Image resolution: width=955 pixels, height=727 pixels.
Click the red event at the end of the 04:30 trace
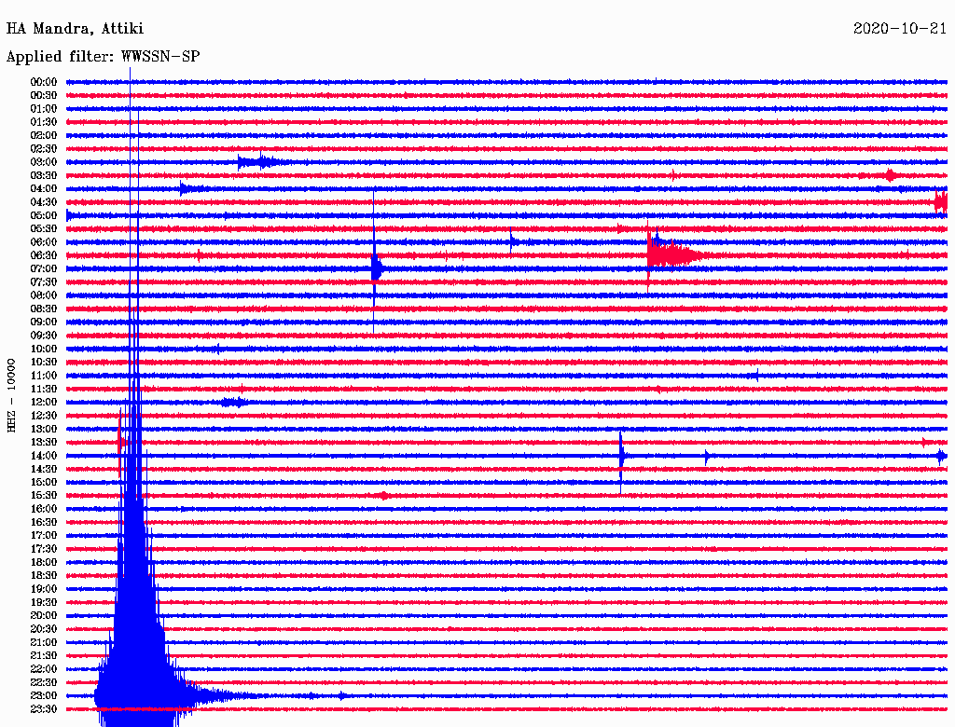click(x=941, y=201)
